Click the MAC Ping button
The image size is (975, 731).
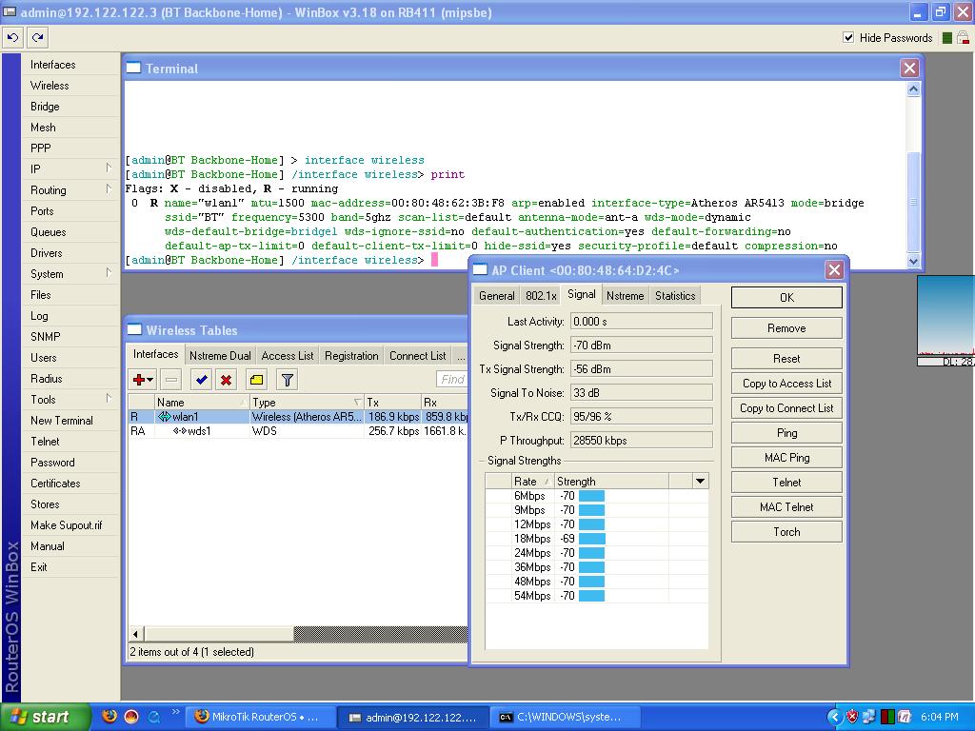tap(786, 458)
